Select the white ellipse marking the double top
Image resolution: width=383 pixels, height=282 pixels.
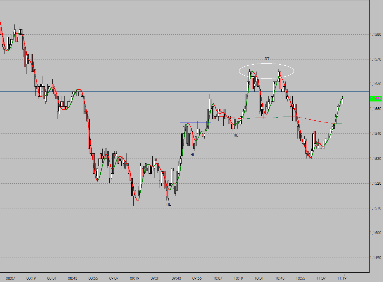[266, 71]
